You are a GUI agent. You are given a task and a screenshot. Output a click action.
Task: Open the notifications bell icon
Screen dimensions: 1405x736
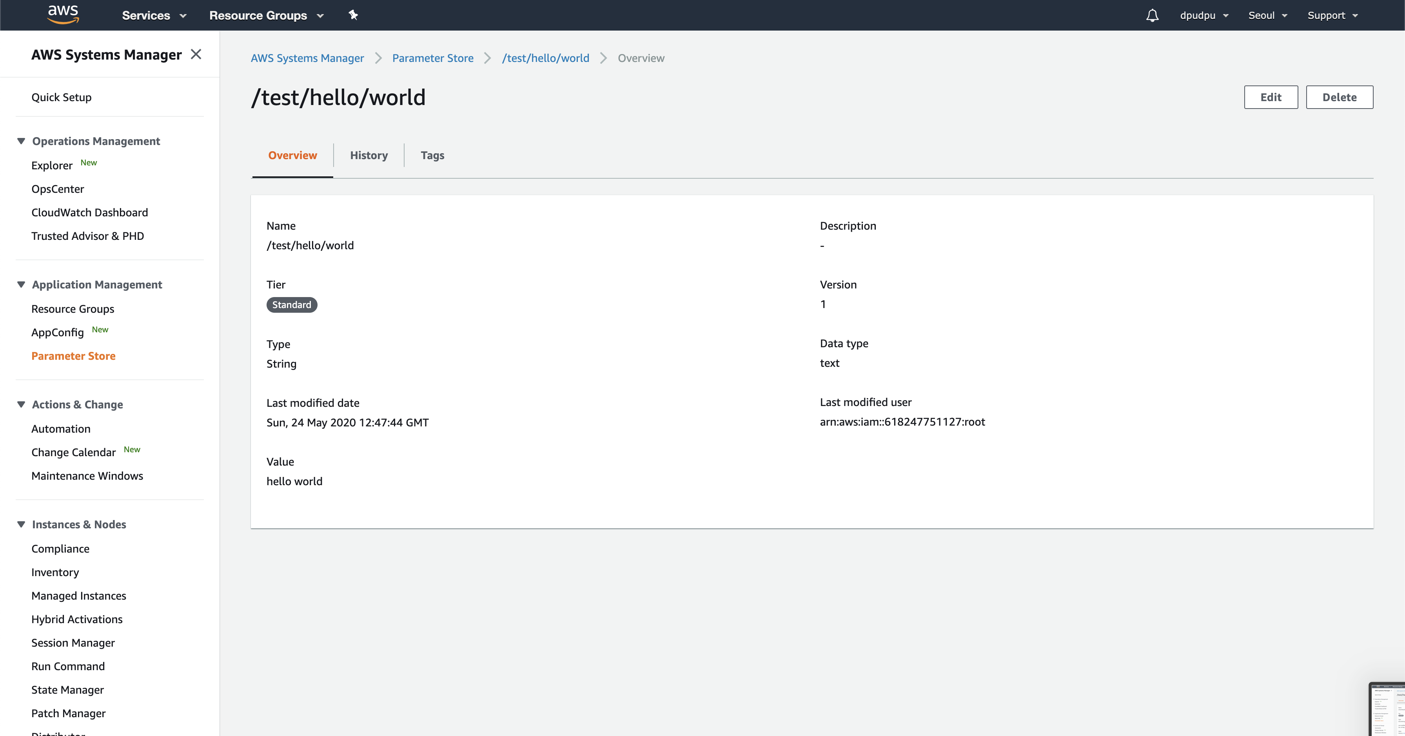point(1152,15)
